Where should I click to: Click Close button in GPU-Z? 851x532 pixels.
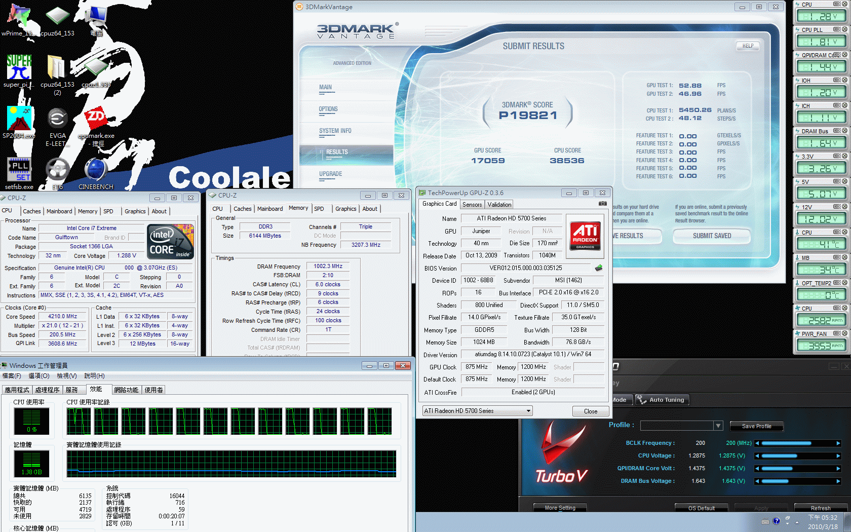pyautogui.click(x=591, y=411)
